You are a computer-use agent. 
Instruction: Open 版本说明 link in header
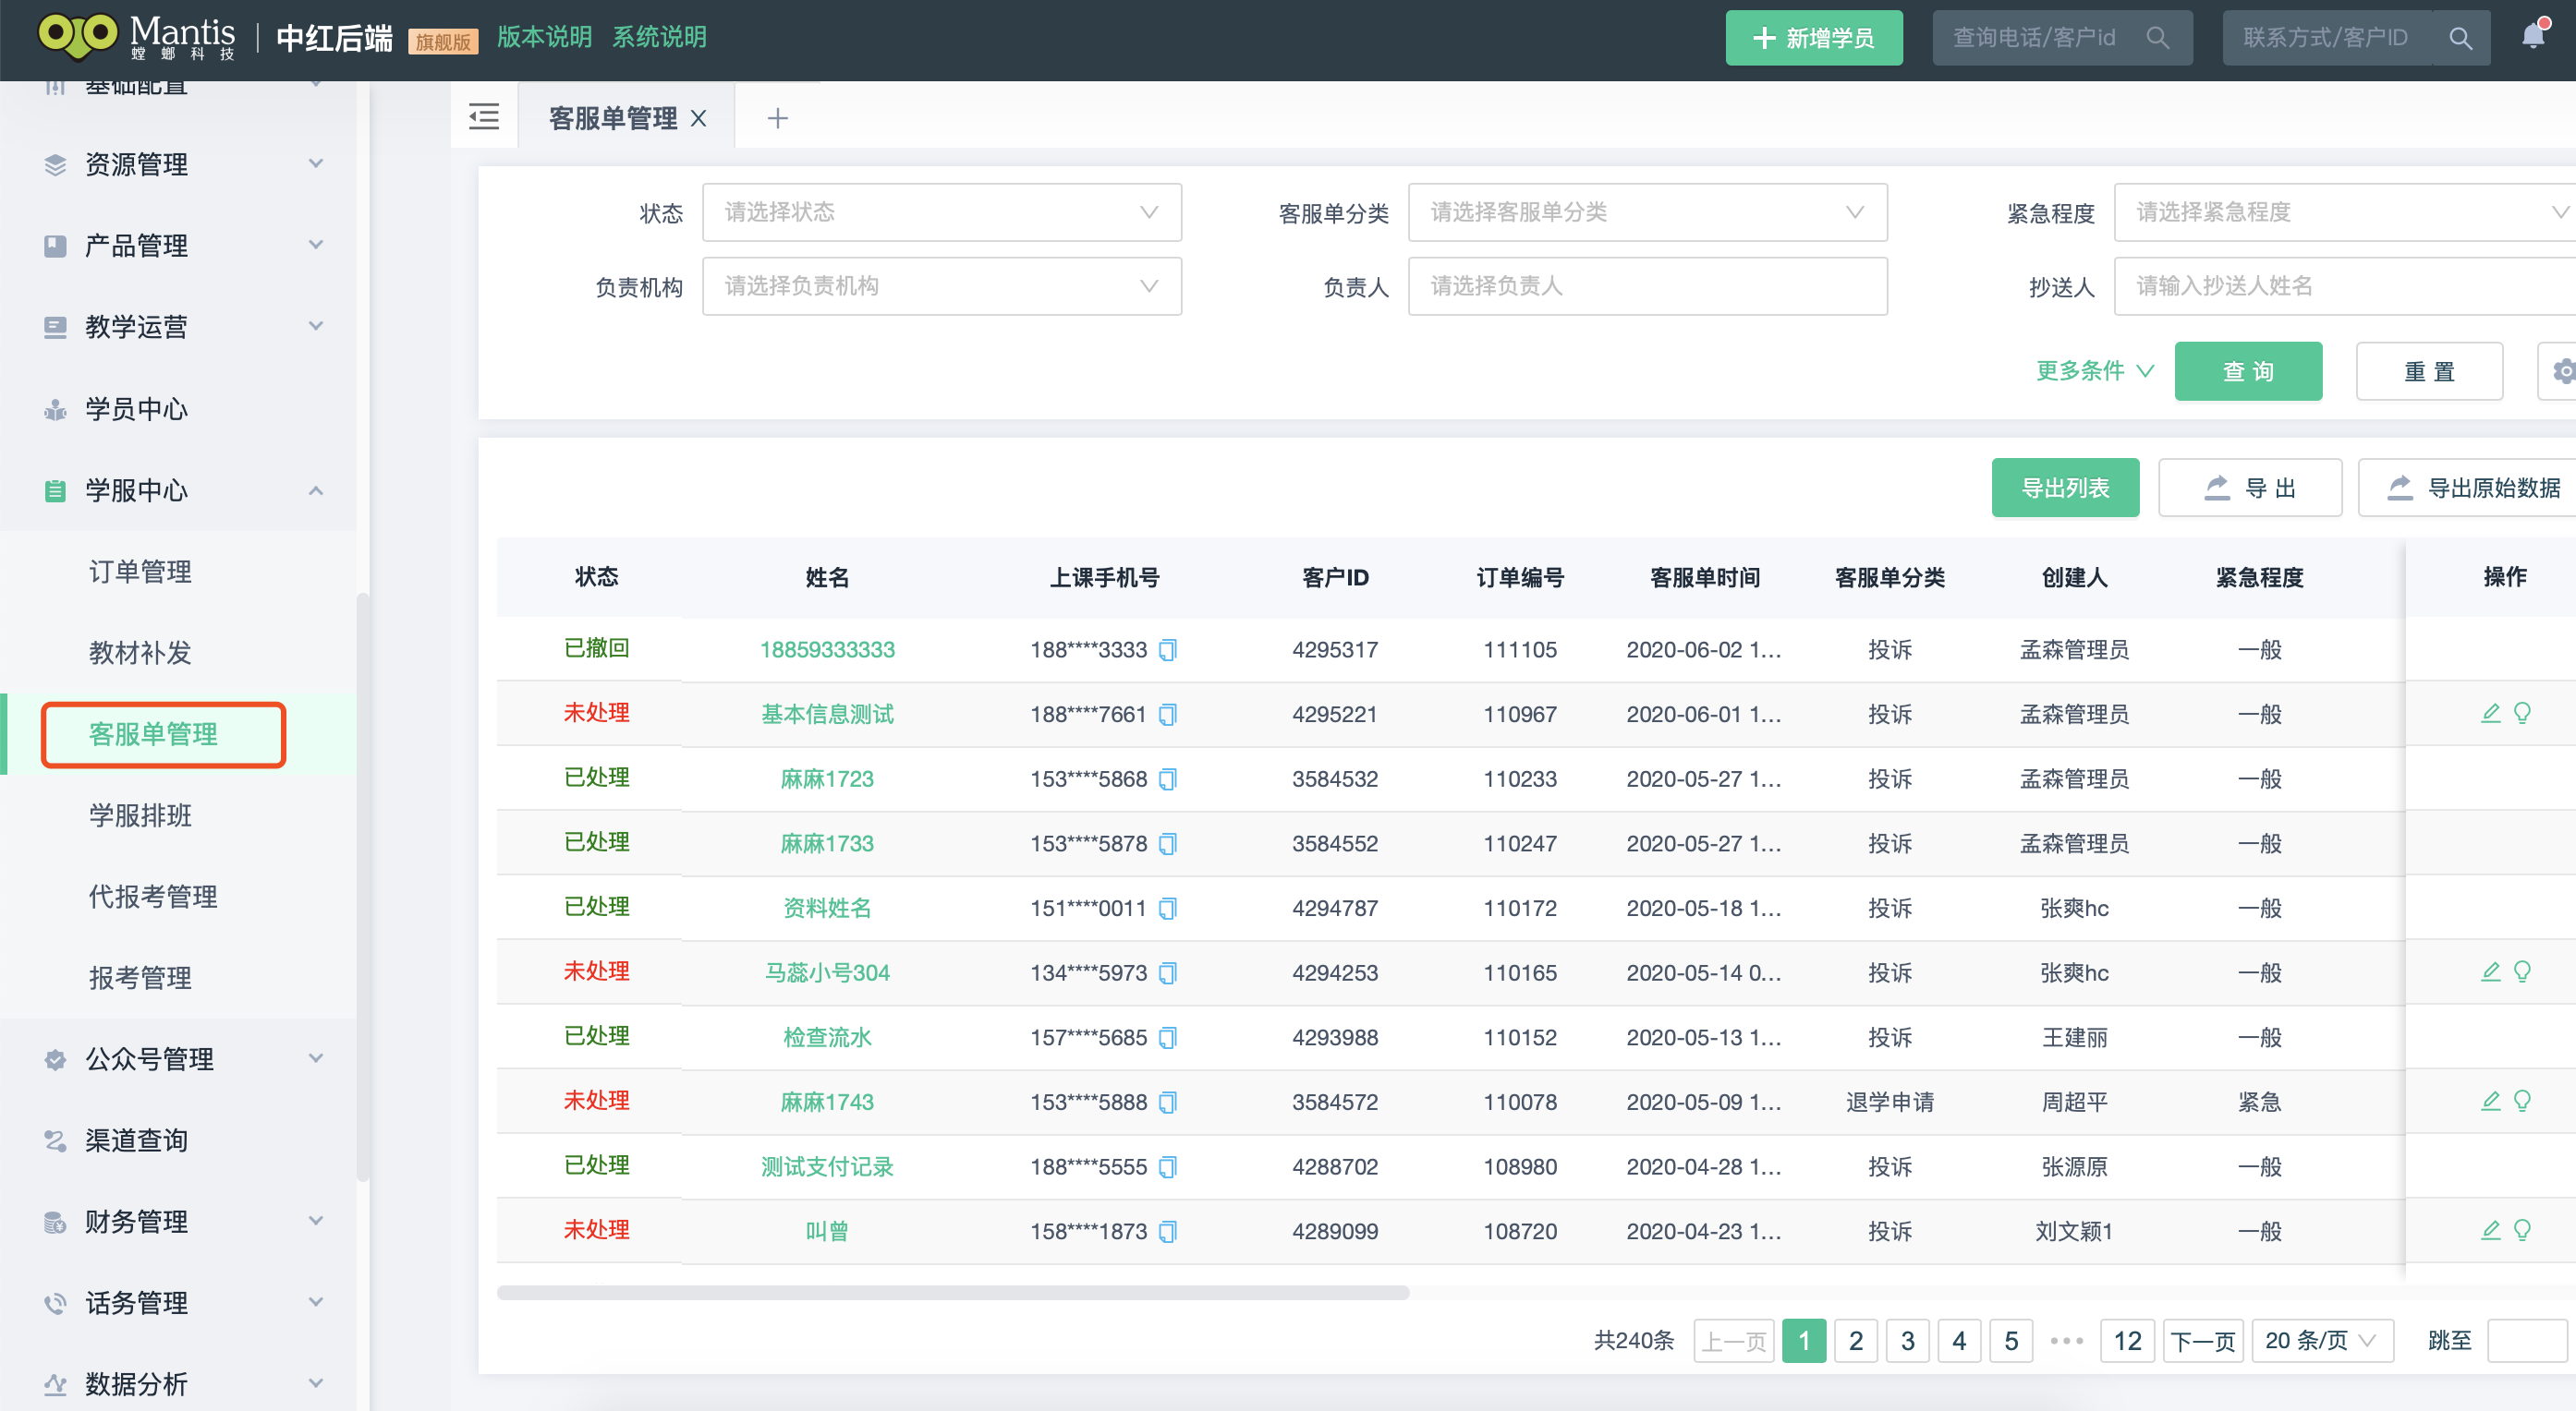(544, 37)
